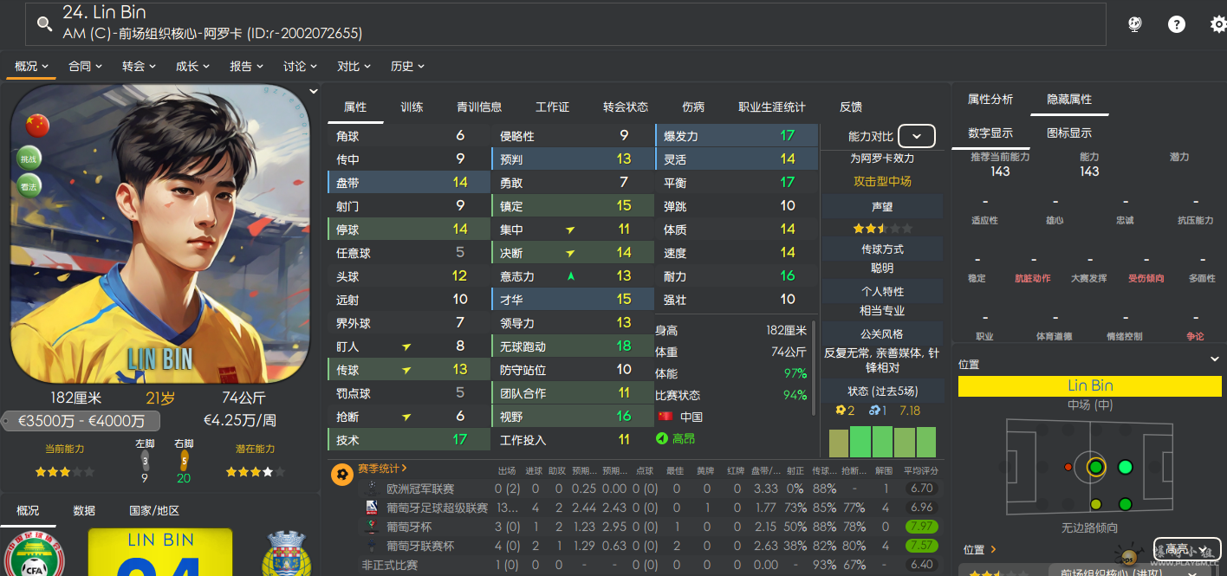The width and height of the screenshot is (1227, 576).
Task: Click the orange football season stats icon
Action: [342, 475]
